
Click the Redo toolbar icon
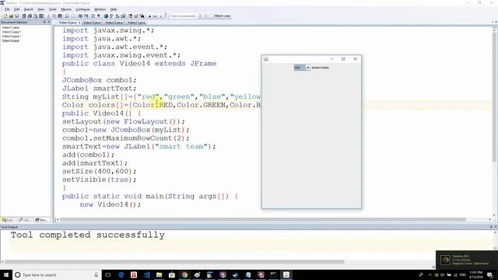(x=73, y=16)
